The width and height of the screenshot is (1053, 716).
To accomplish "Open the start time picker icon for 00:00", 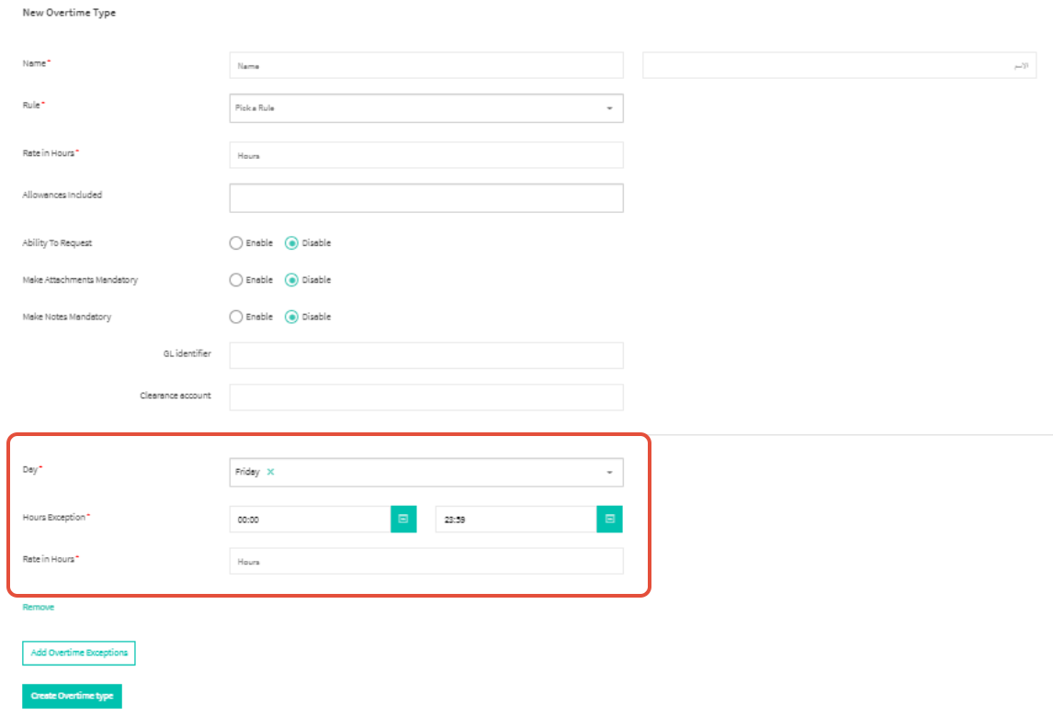I will [x=403, y=519].
